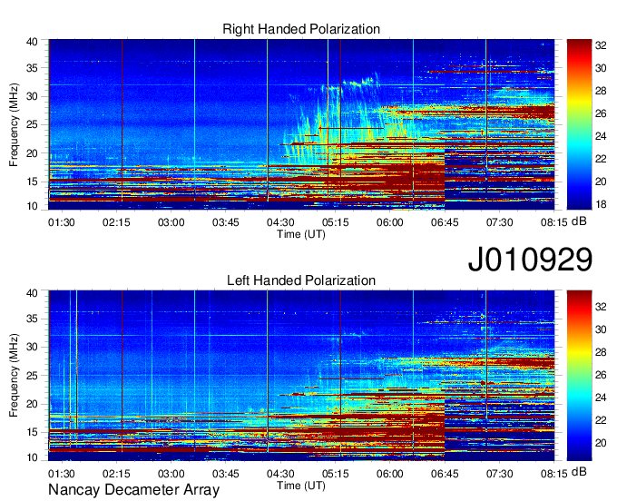Image resolution: width=617 pixels, height=501 pixels.
Task: Click the "07:30" time tick of the upper plot
Action: pos(499,222)
